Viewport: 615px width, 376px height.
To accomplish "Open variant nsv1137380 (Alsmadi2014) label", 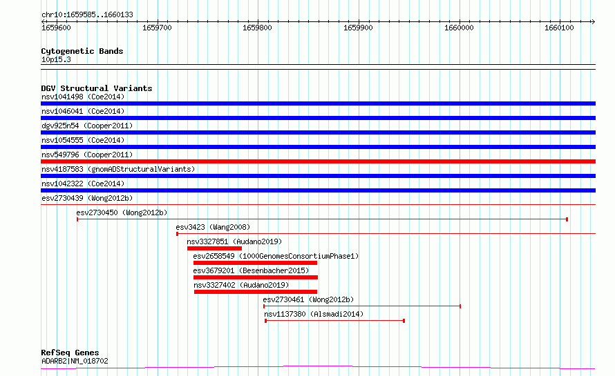I will [x=314, y=314].
